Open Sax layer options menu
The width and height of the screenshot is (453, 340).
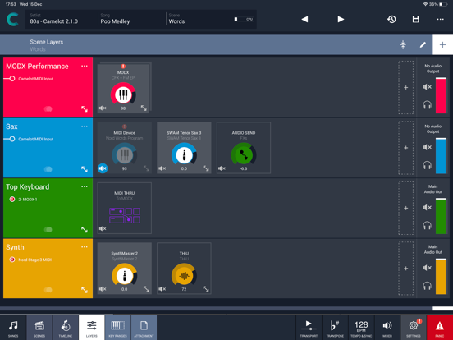pos(85,126)
